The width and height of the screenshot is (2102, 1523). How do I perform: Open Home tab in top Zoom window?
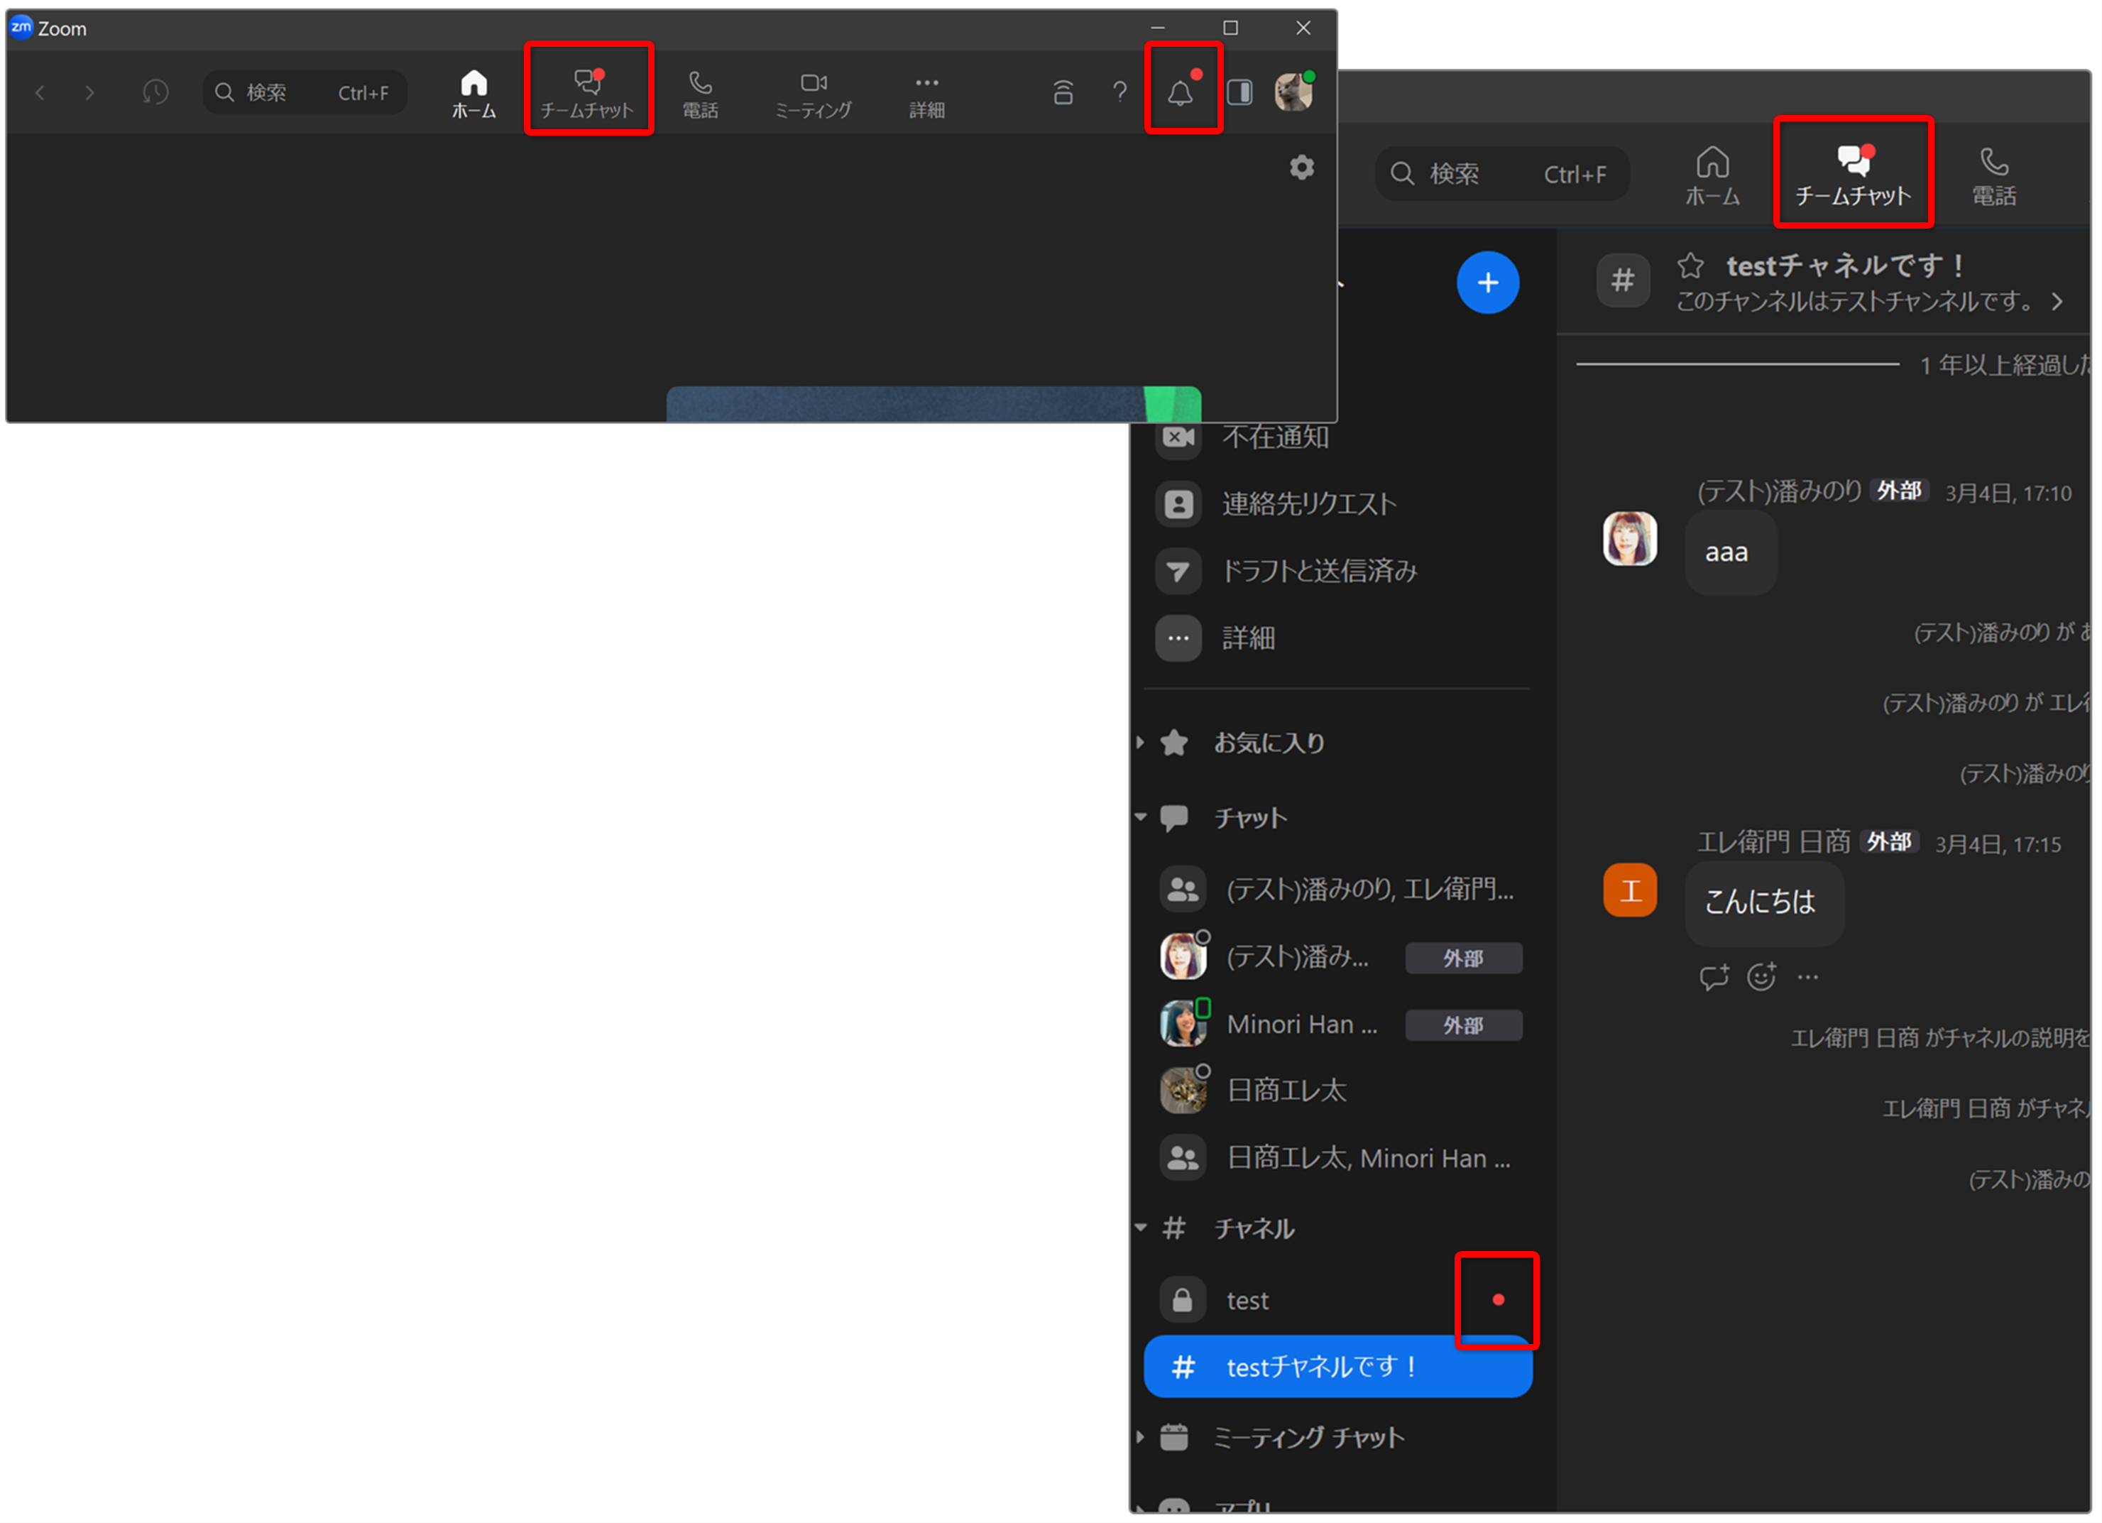tap(474, 94)
